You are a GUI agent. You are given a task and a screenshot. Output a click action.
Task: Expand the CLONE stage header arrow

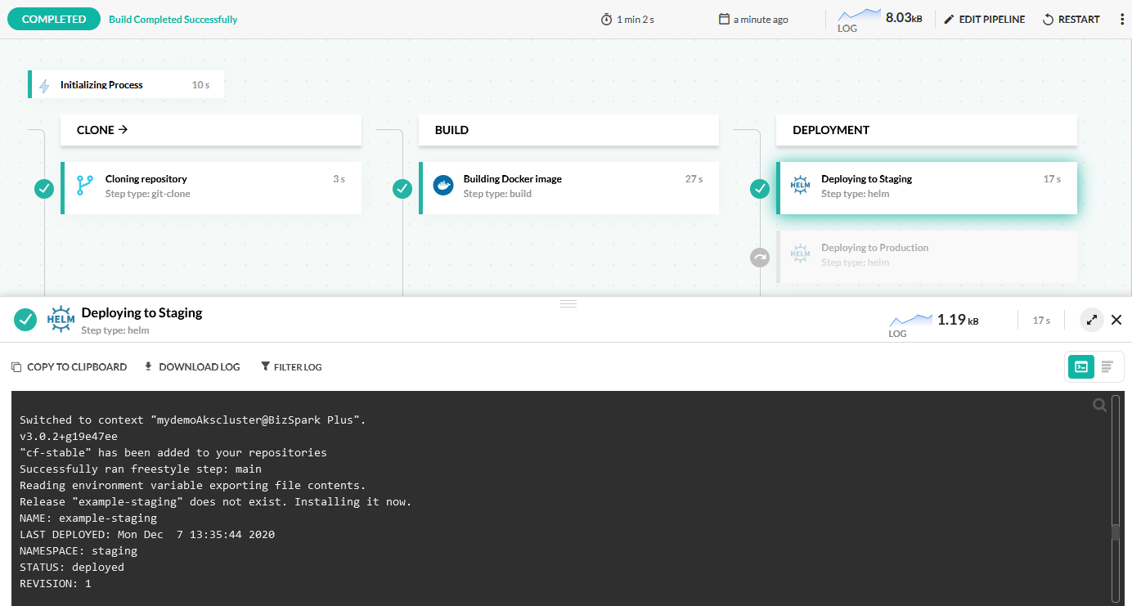click(124, 129)
